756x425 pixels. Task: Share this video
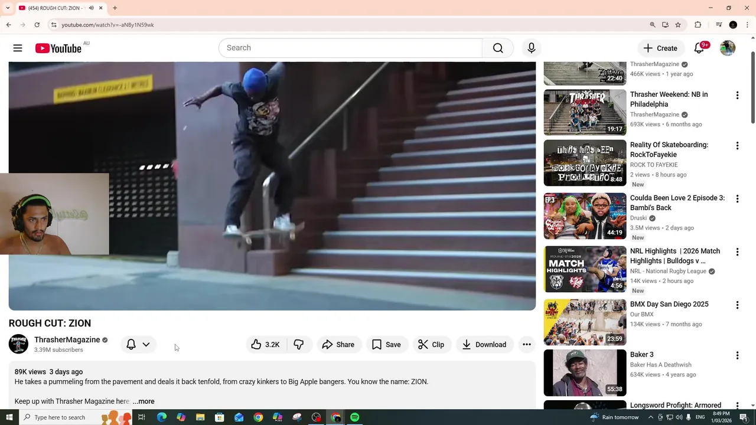pos(338,345)
